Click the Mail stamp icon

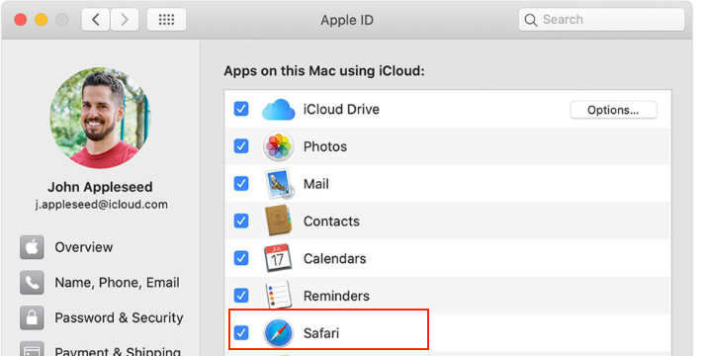279,184
